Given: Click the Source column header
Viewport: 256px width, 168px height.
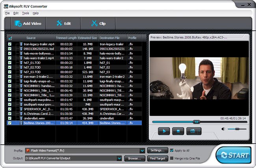Looking at the screenshot, I should coord(31,38).
